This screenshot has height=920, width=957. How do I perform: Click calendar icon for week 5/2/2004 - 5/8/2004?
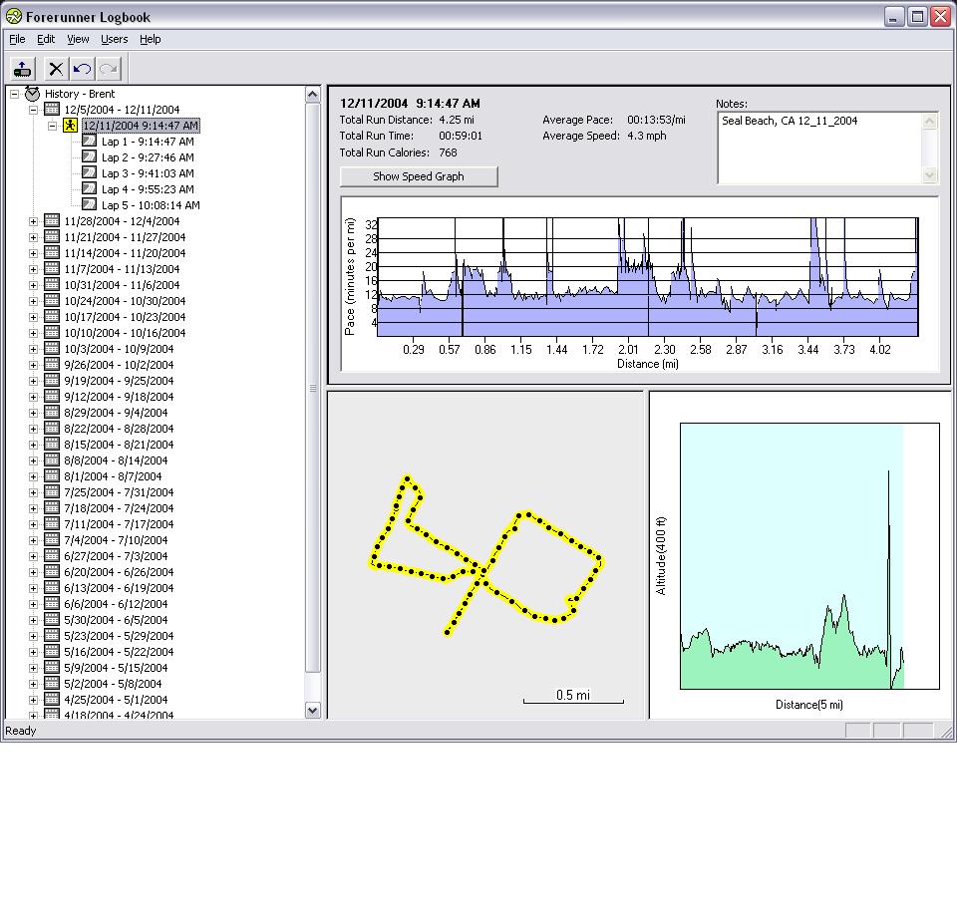pyautogui.click(x=52, y=684)
